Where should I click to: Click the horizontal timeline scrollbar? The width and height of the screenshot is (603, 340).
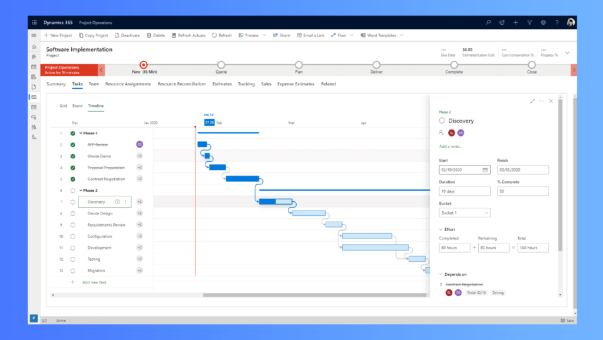click(x=314, y=295)
